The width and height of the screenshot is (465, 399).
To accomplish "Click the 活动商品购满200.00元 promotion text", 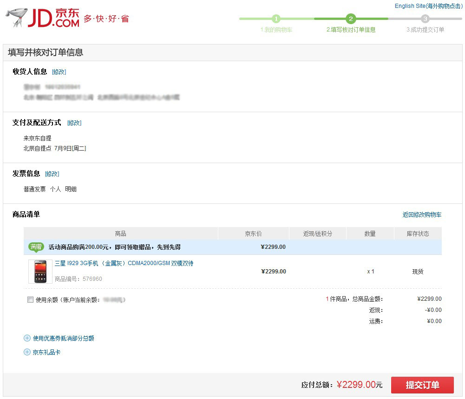I will click(x=114, y=247).
